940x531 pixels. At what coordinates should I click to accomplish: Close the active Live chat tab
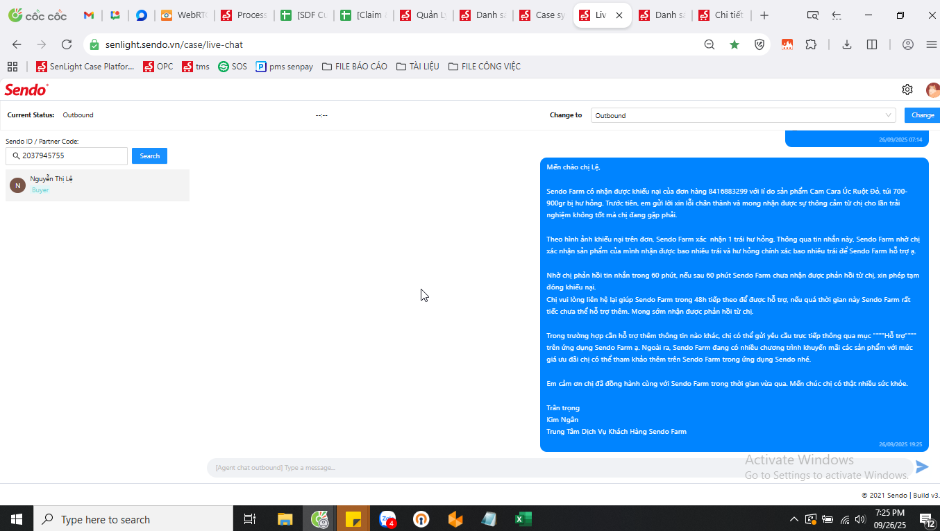619,15
